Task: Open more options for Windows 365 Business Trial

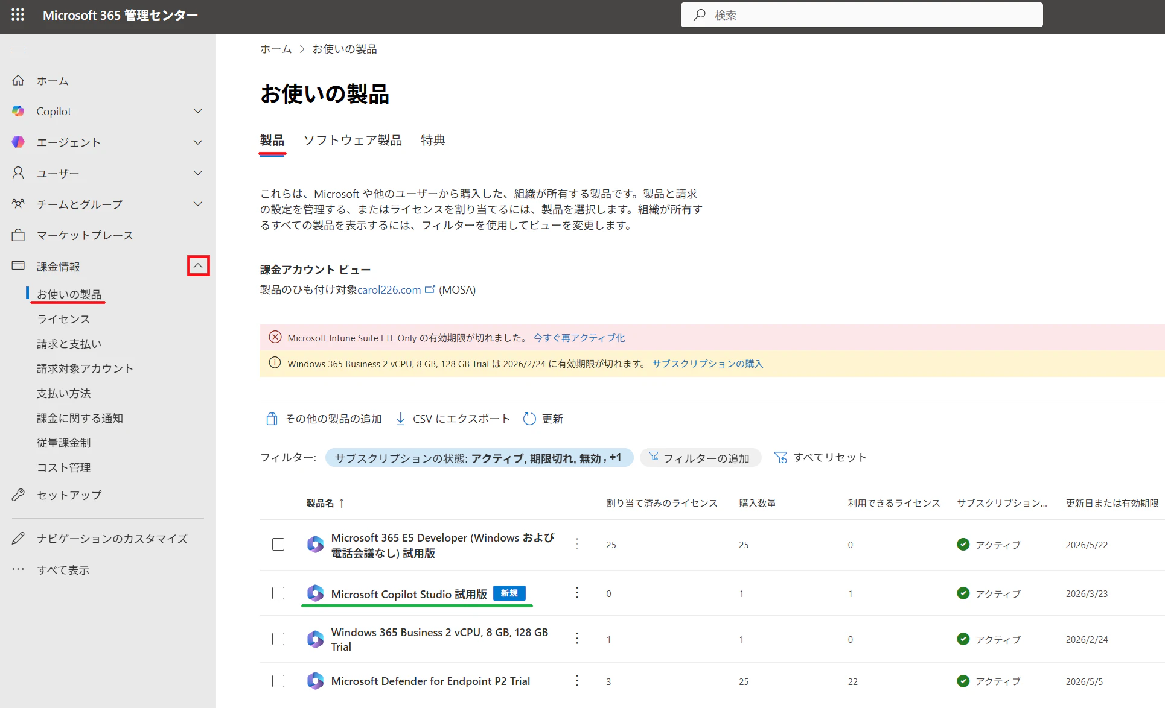Action: pyautogui.click(x=577, y=639)
